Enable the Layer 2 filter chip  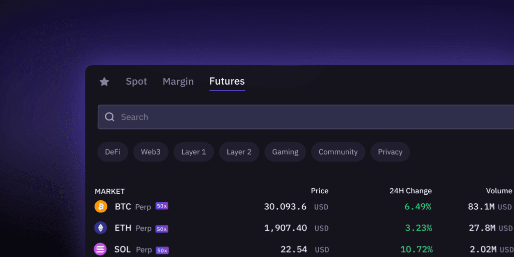239,152
